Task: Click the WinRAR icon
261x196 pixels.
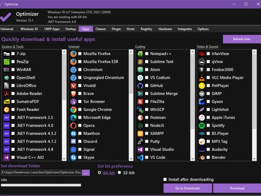Action: (x=7, y=70)
